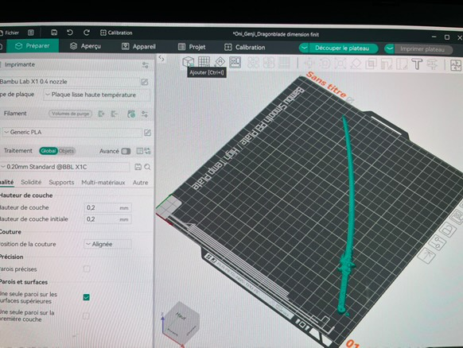The image size is (463, 348).
Task: Open the 0.20mm Standard process dropdown
Action: (64, 167)
